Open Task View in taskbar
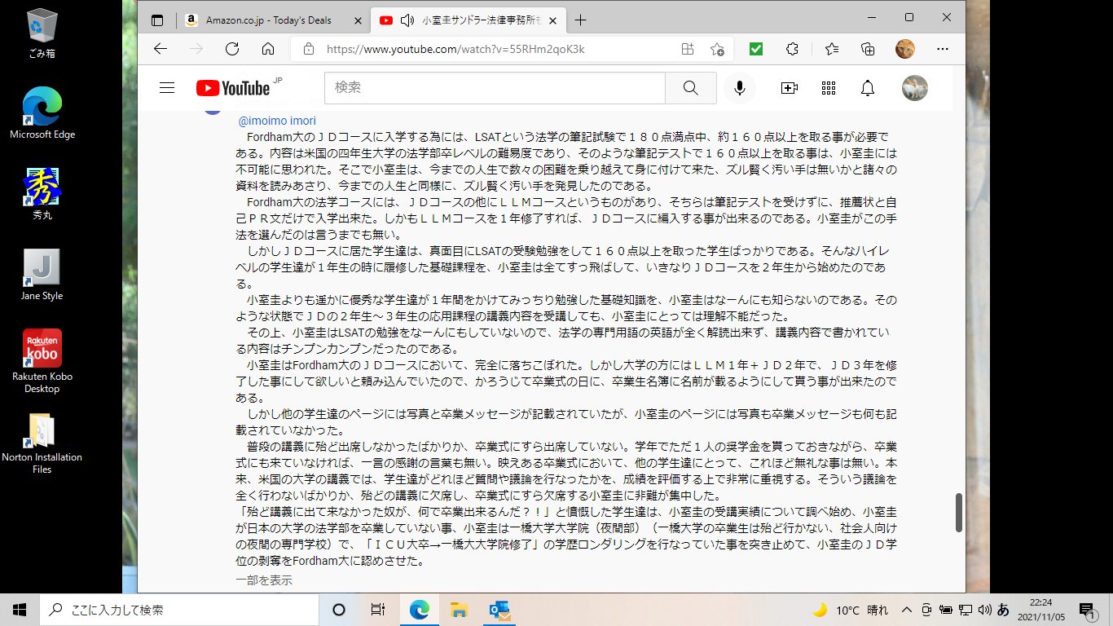This screenshot has height=626, width=1113. tap(378, 610)
